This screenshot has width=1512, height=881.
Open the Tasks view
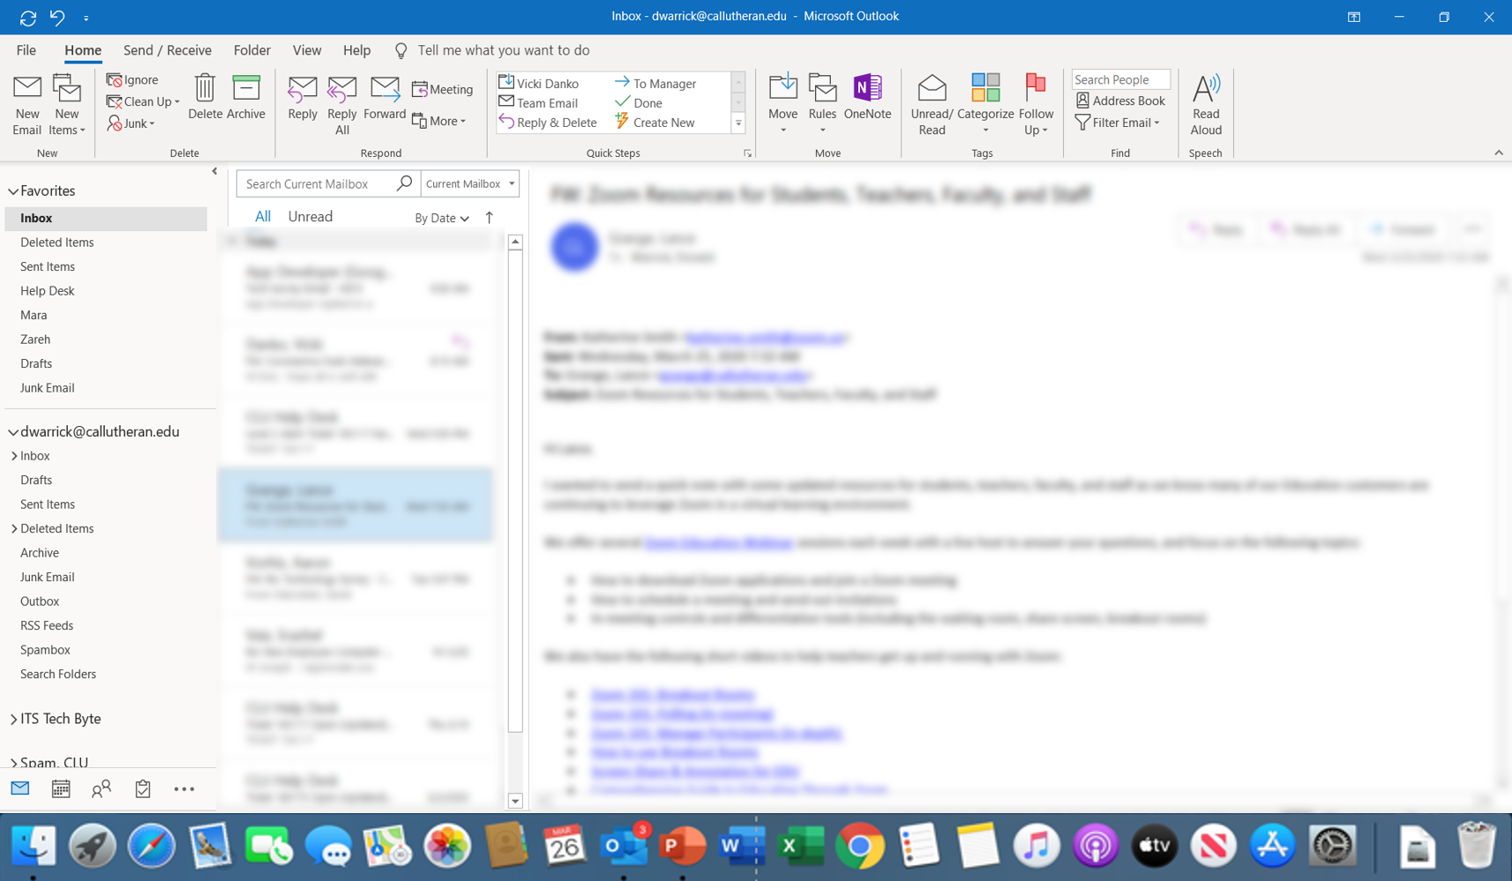(143, 789)
